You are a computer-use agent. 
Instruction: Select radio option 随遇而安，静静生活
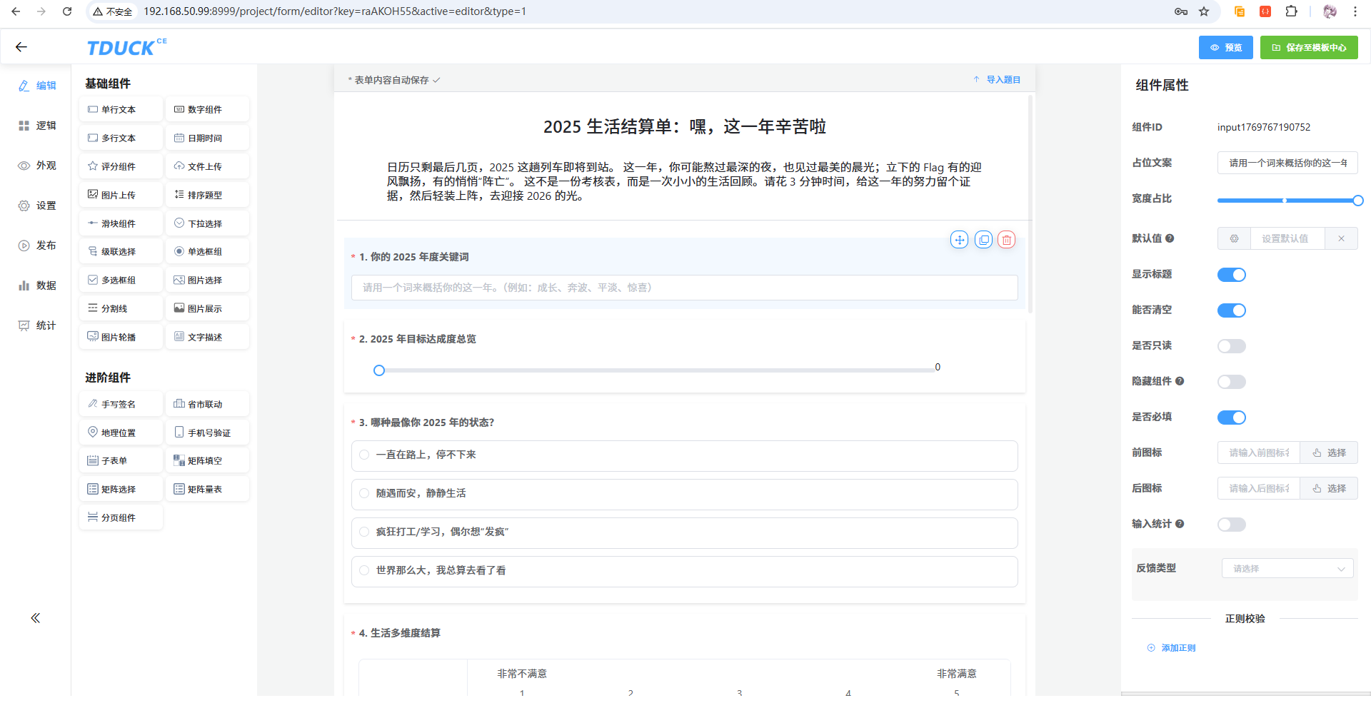tap(365, 493)
